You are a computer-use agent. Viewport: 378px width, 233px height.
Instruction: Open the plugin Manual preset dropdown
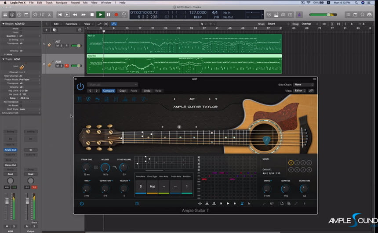click(113, 85)
